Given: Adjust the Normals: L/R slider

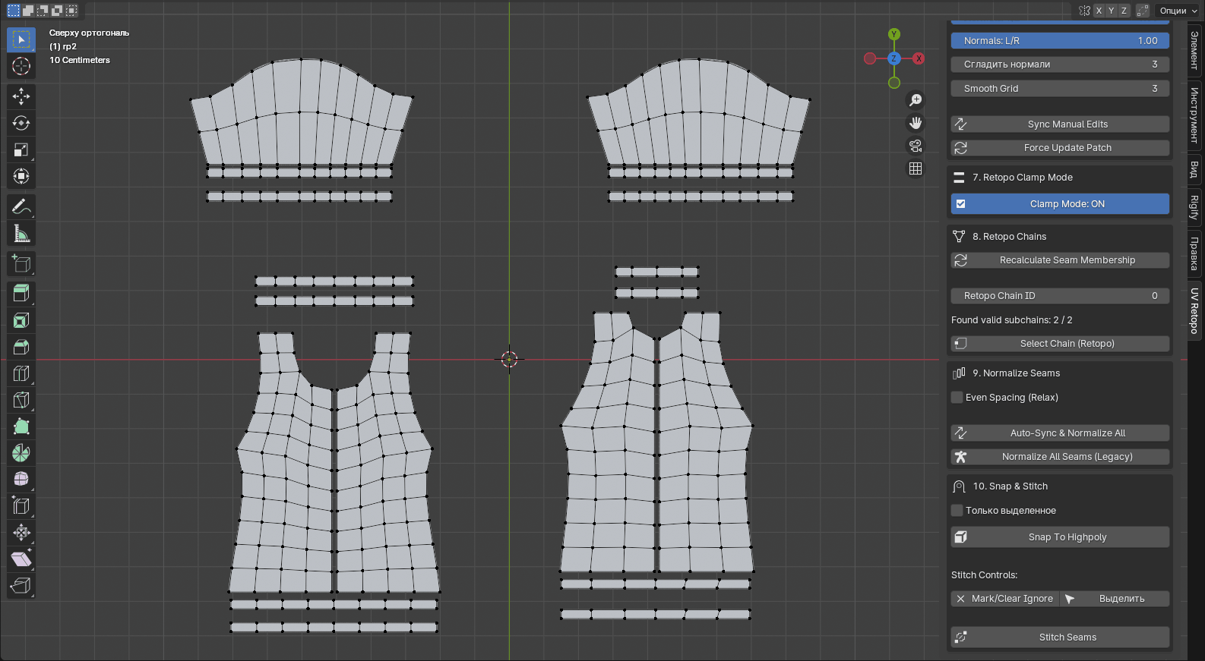Looking at the screenshot, I should coord(1060,41).
